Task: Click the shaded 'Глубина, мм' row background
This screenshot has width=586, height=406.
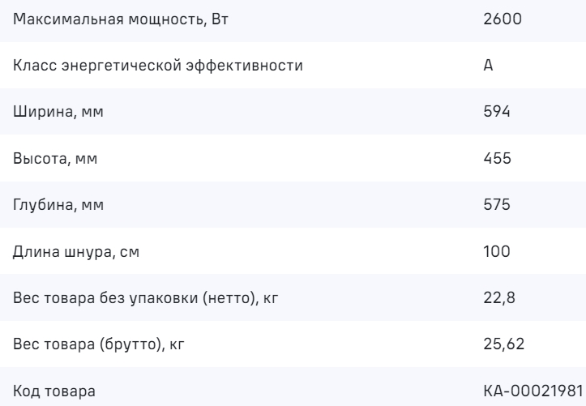Action: [x=292, y=205]
